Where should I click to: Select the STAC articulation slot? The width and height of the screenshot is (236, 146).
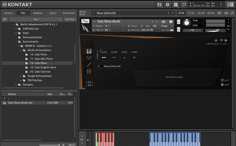124,55
